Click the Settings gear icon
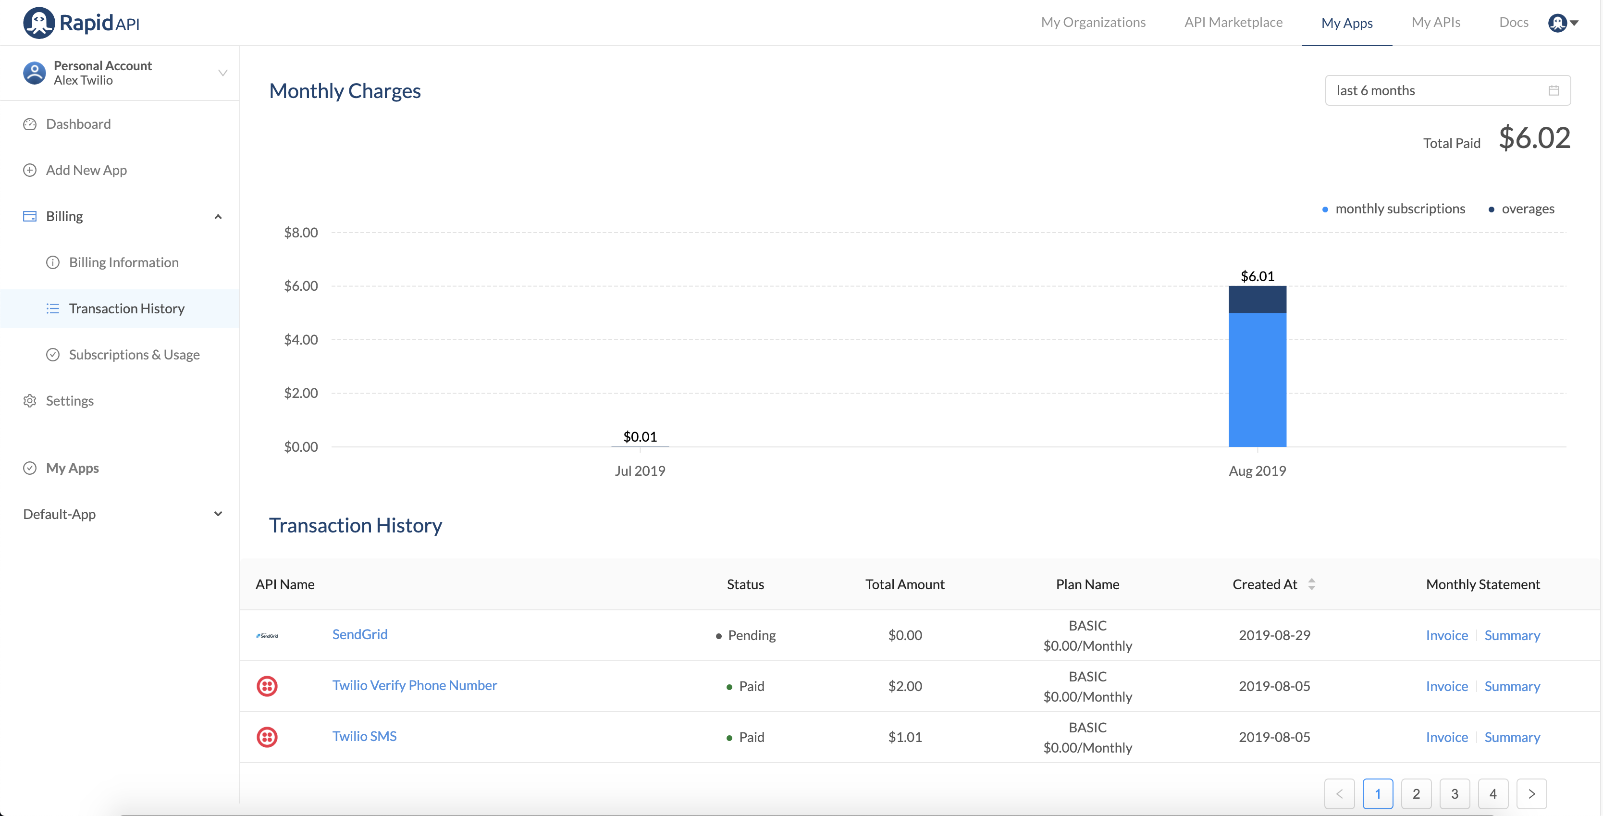Image resolution: width=1603 pixels, height=816 pixels. [x=30, y=401]
